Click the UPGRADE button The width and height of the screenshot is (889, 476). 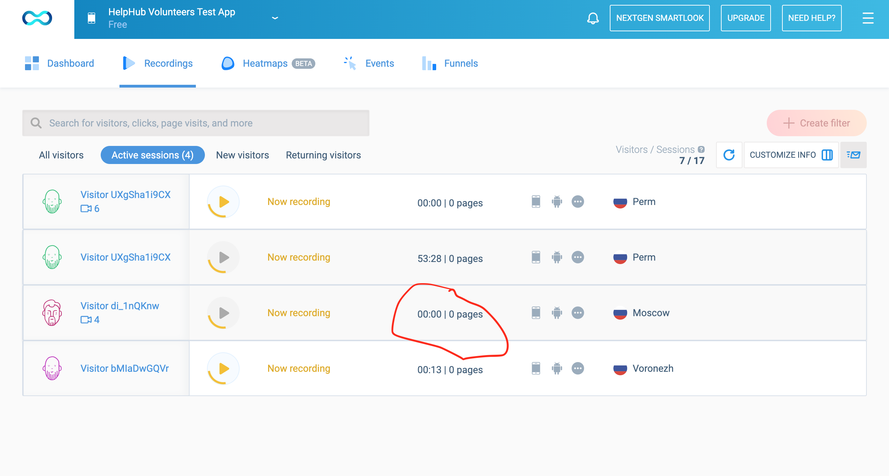tap(746, 18)
